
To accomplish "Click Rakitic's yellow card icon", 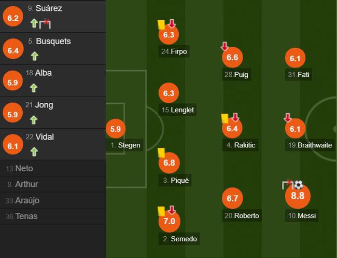I will tap(225, 118).
